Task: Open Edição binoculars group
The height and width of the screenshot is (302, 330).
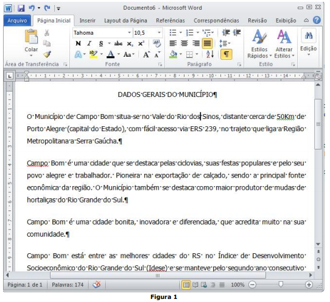Action: (308, 42)
